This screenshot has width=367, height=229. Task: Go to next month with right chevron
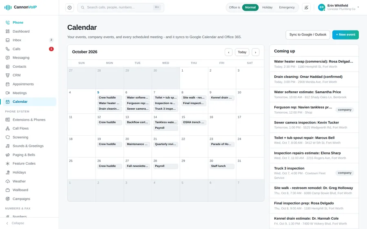pyautogui.click(x=256, y=52)
